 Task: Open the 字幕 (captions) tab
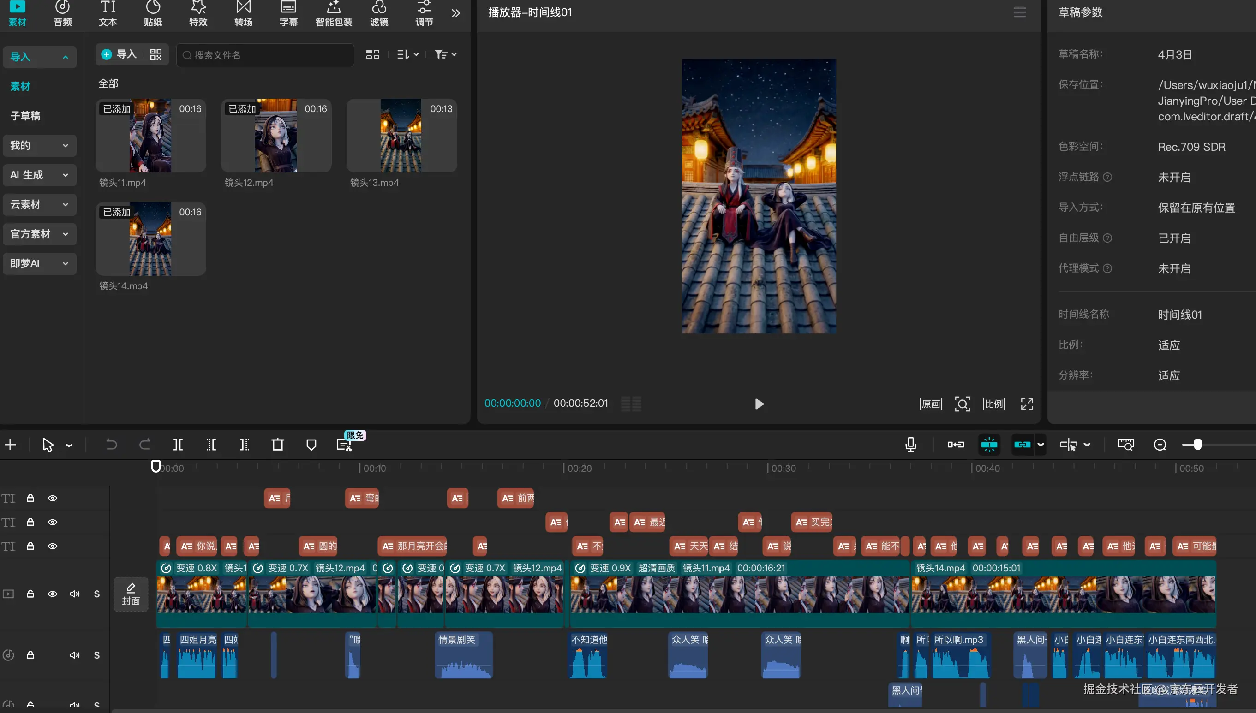click(x=288, y=14)
